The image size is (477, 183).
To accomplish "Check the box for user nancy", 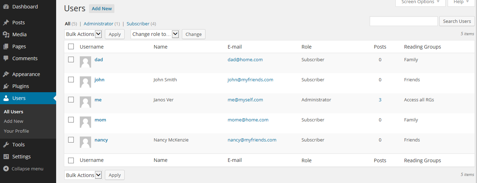I will 71,140.
